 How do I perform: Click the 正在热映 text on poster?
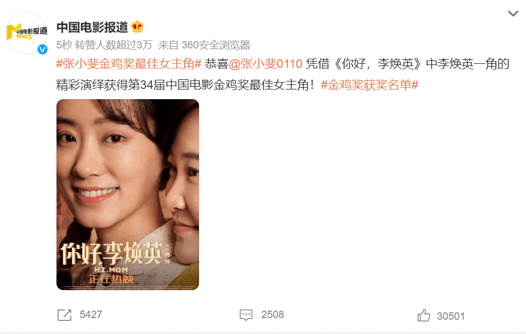pyautogui.click(x=111, y=279)
